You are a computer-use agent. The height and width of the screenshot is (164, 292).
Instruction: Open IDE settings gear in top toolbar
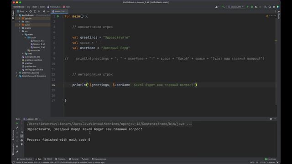[274, 7]
